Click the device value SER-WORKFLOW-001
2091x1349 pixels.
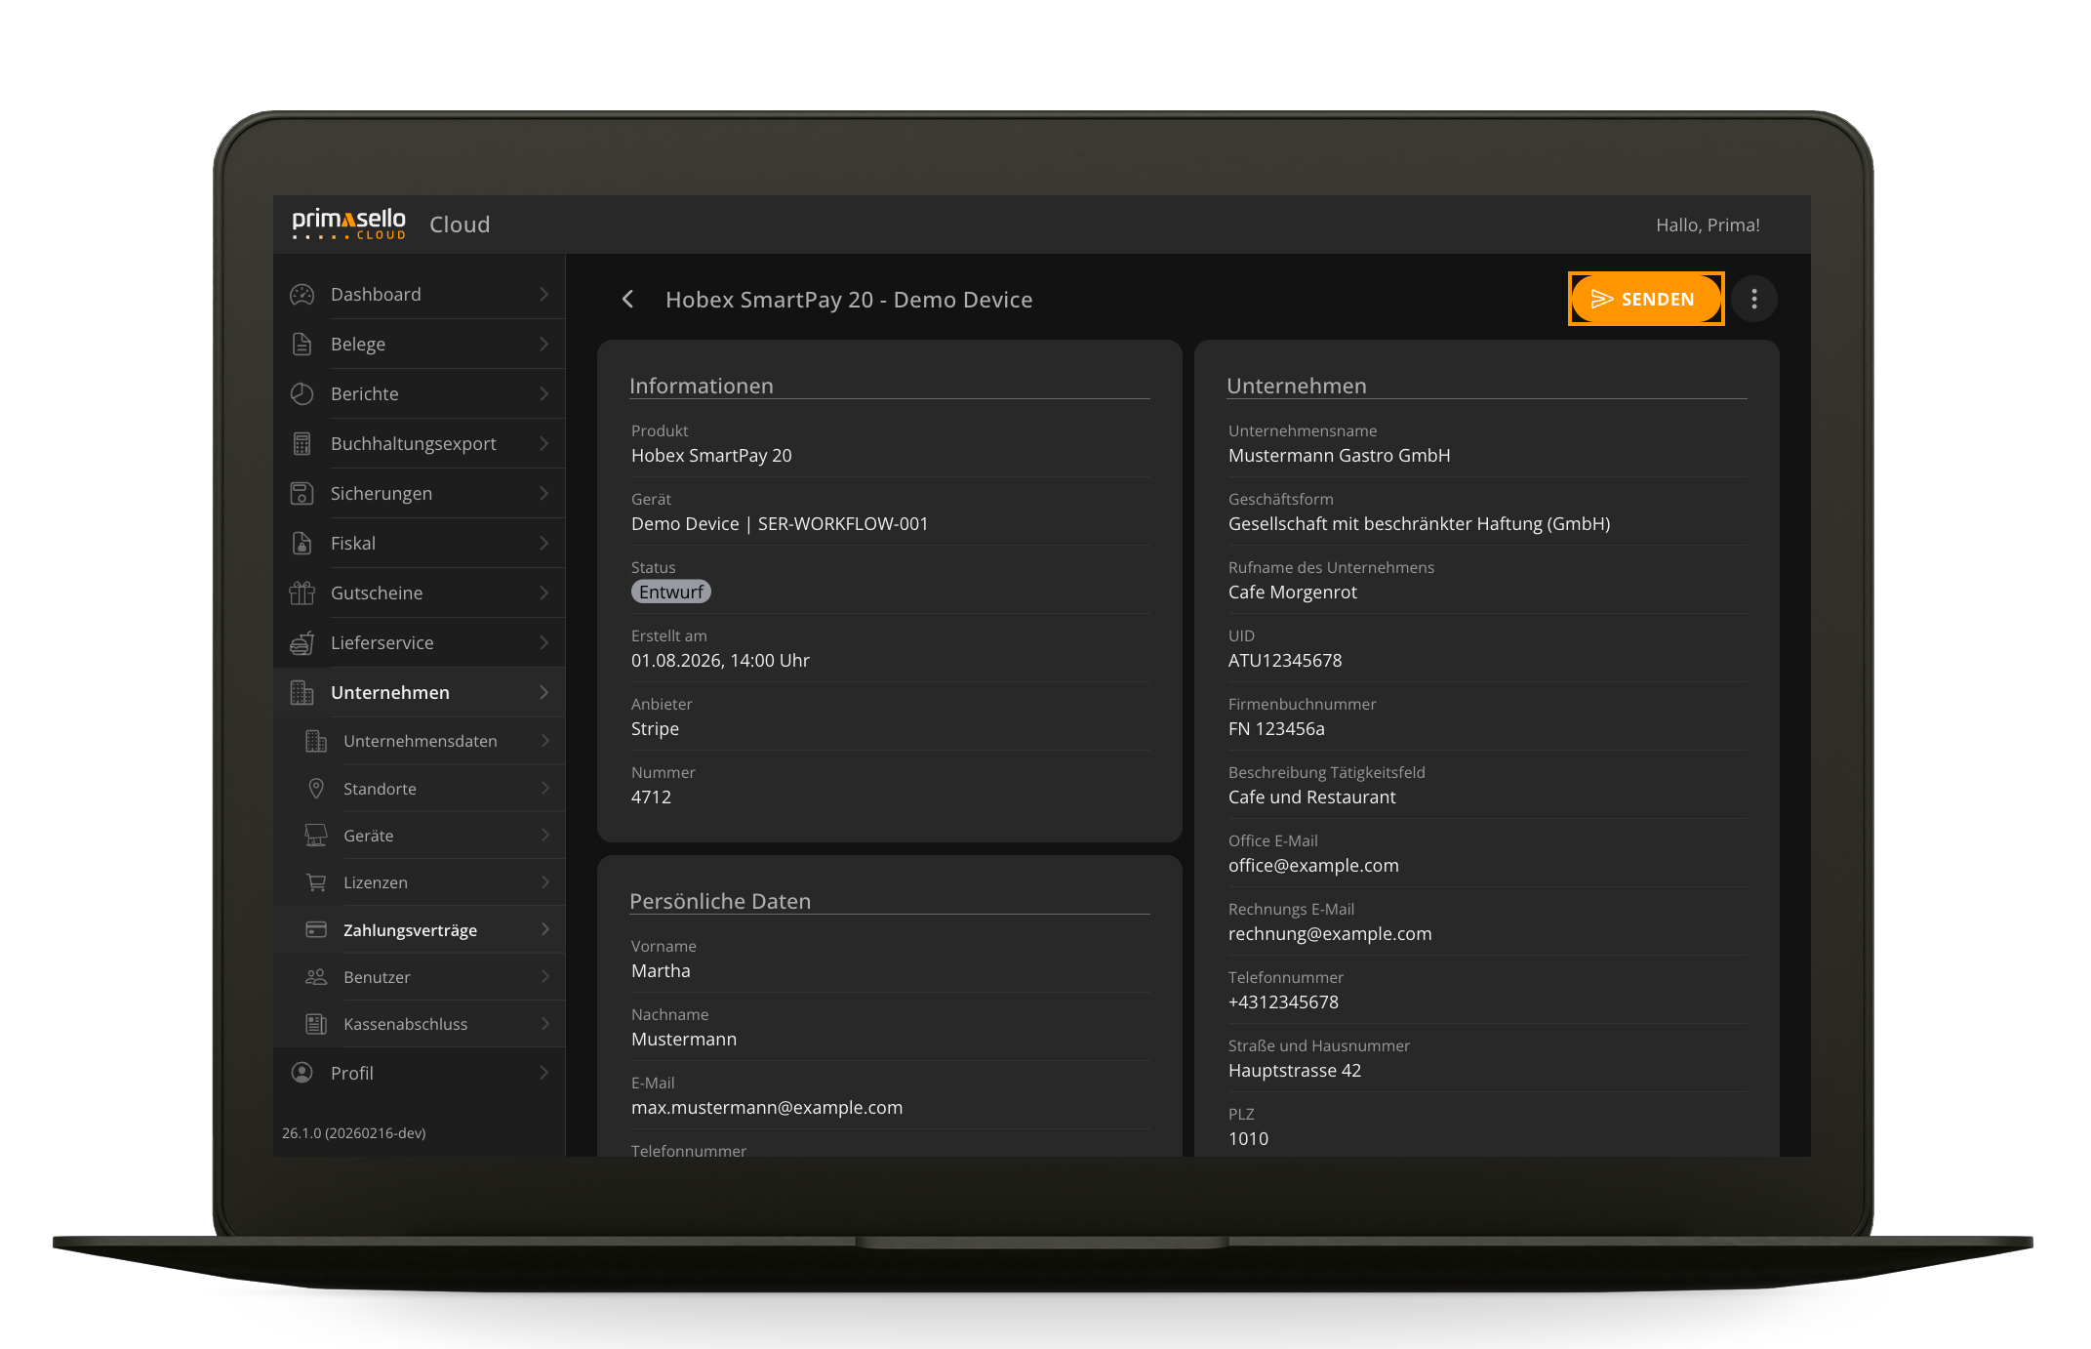point(843,523)
